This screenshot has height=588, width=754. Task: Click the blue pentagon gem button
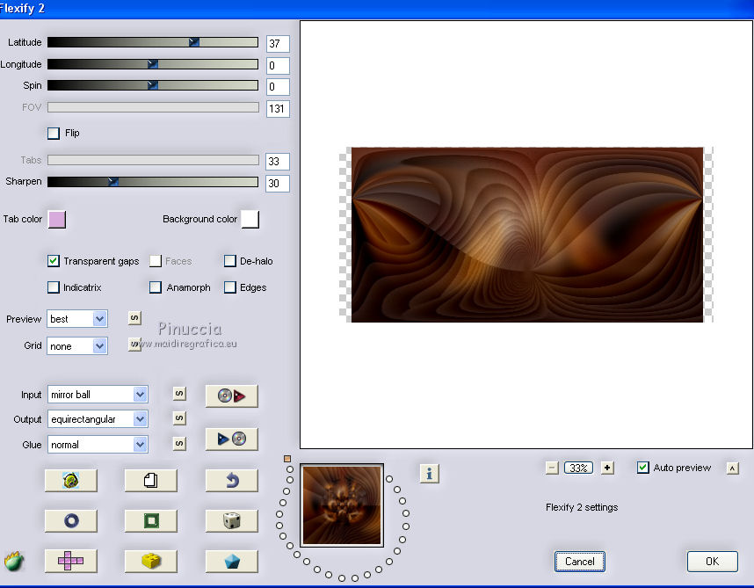pos(231,561)
